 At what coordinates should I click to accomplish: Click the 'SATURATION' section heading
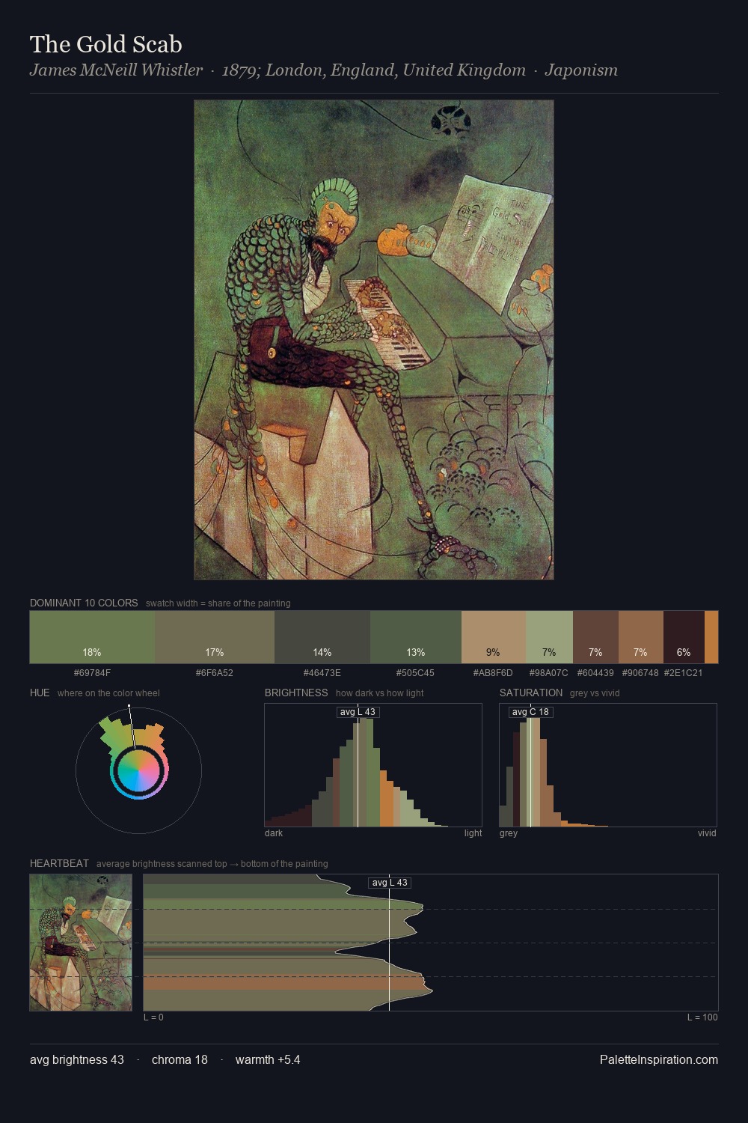coord(531,693)
